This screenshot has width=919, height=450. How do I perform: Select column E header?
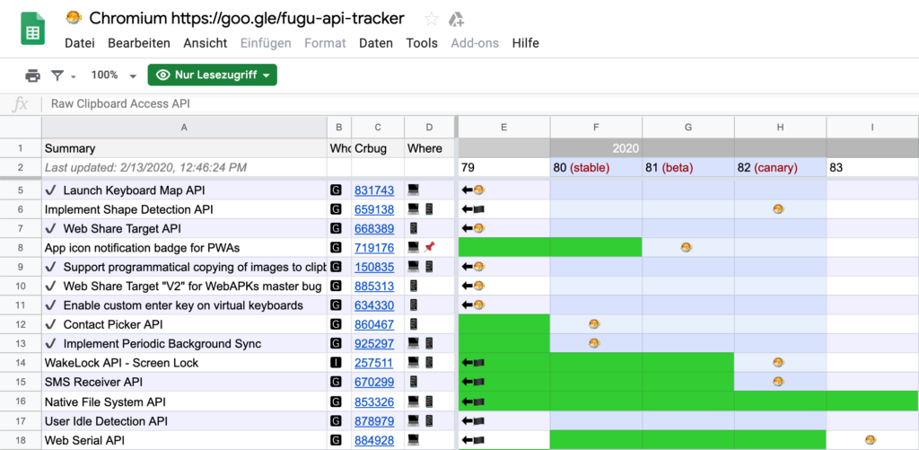point(503,127)
